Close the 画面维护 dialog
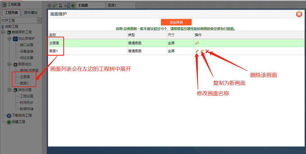This screenshot has width=306, height=154. (299, 14)
